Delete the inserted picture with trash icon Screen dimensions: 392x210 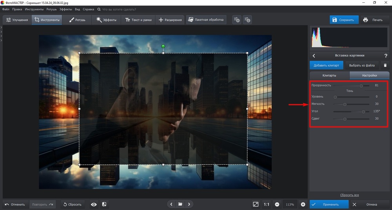click(x=385, y=65)
